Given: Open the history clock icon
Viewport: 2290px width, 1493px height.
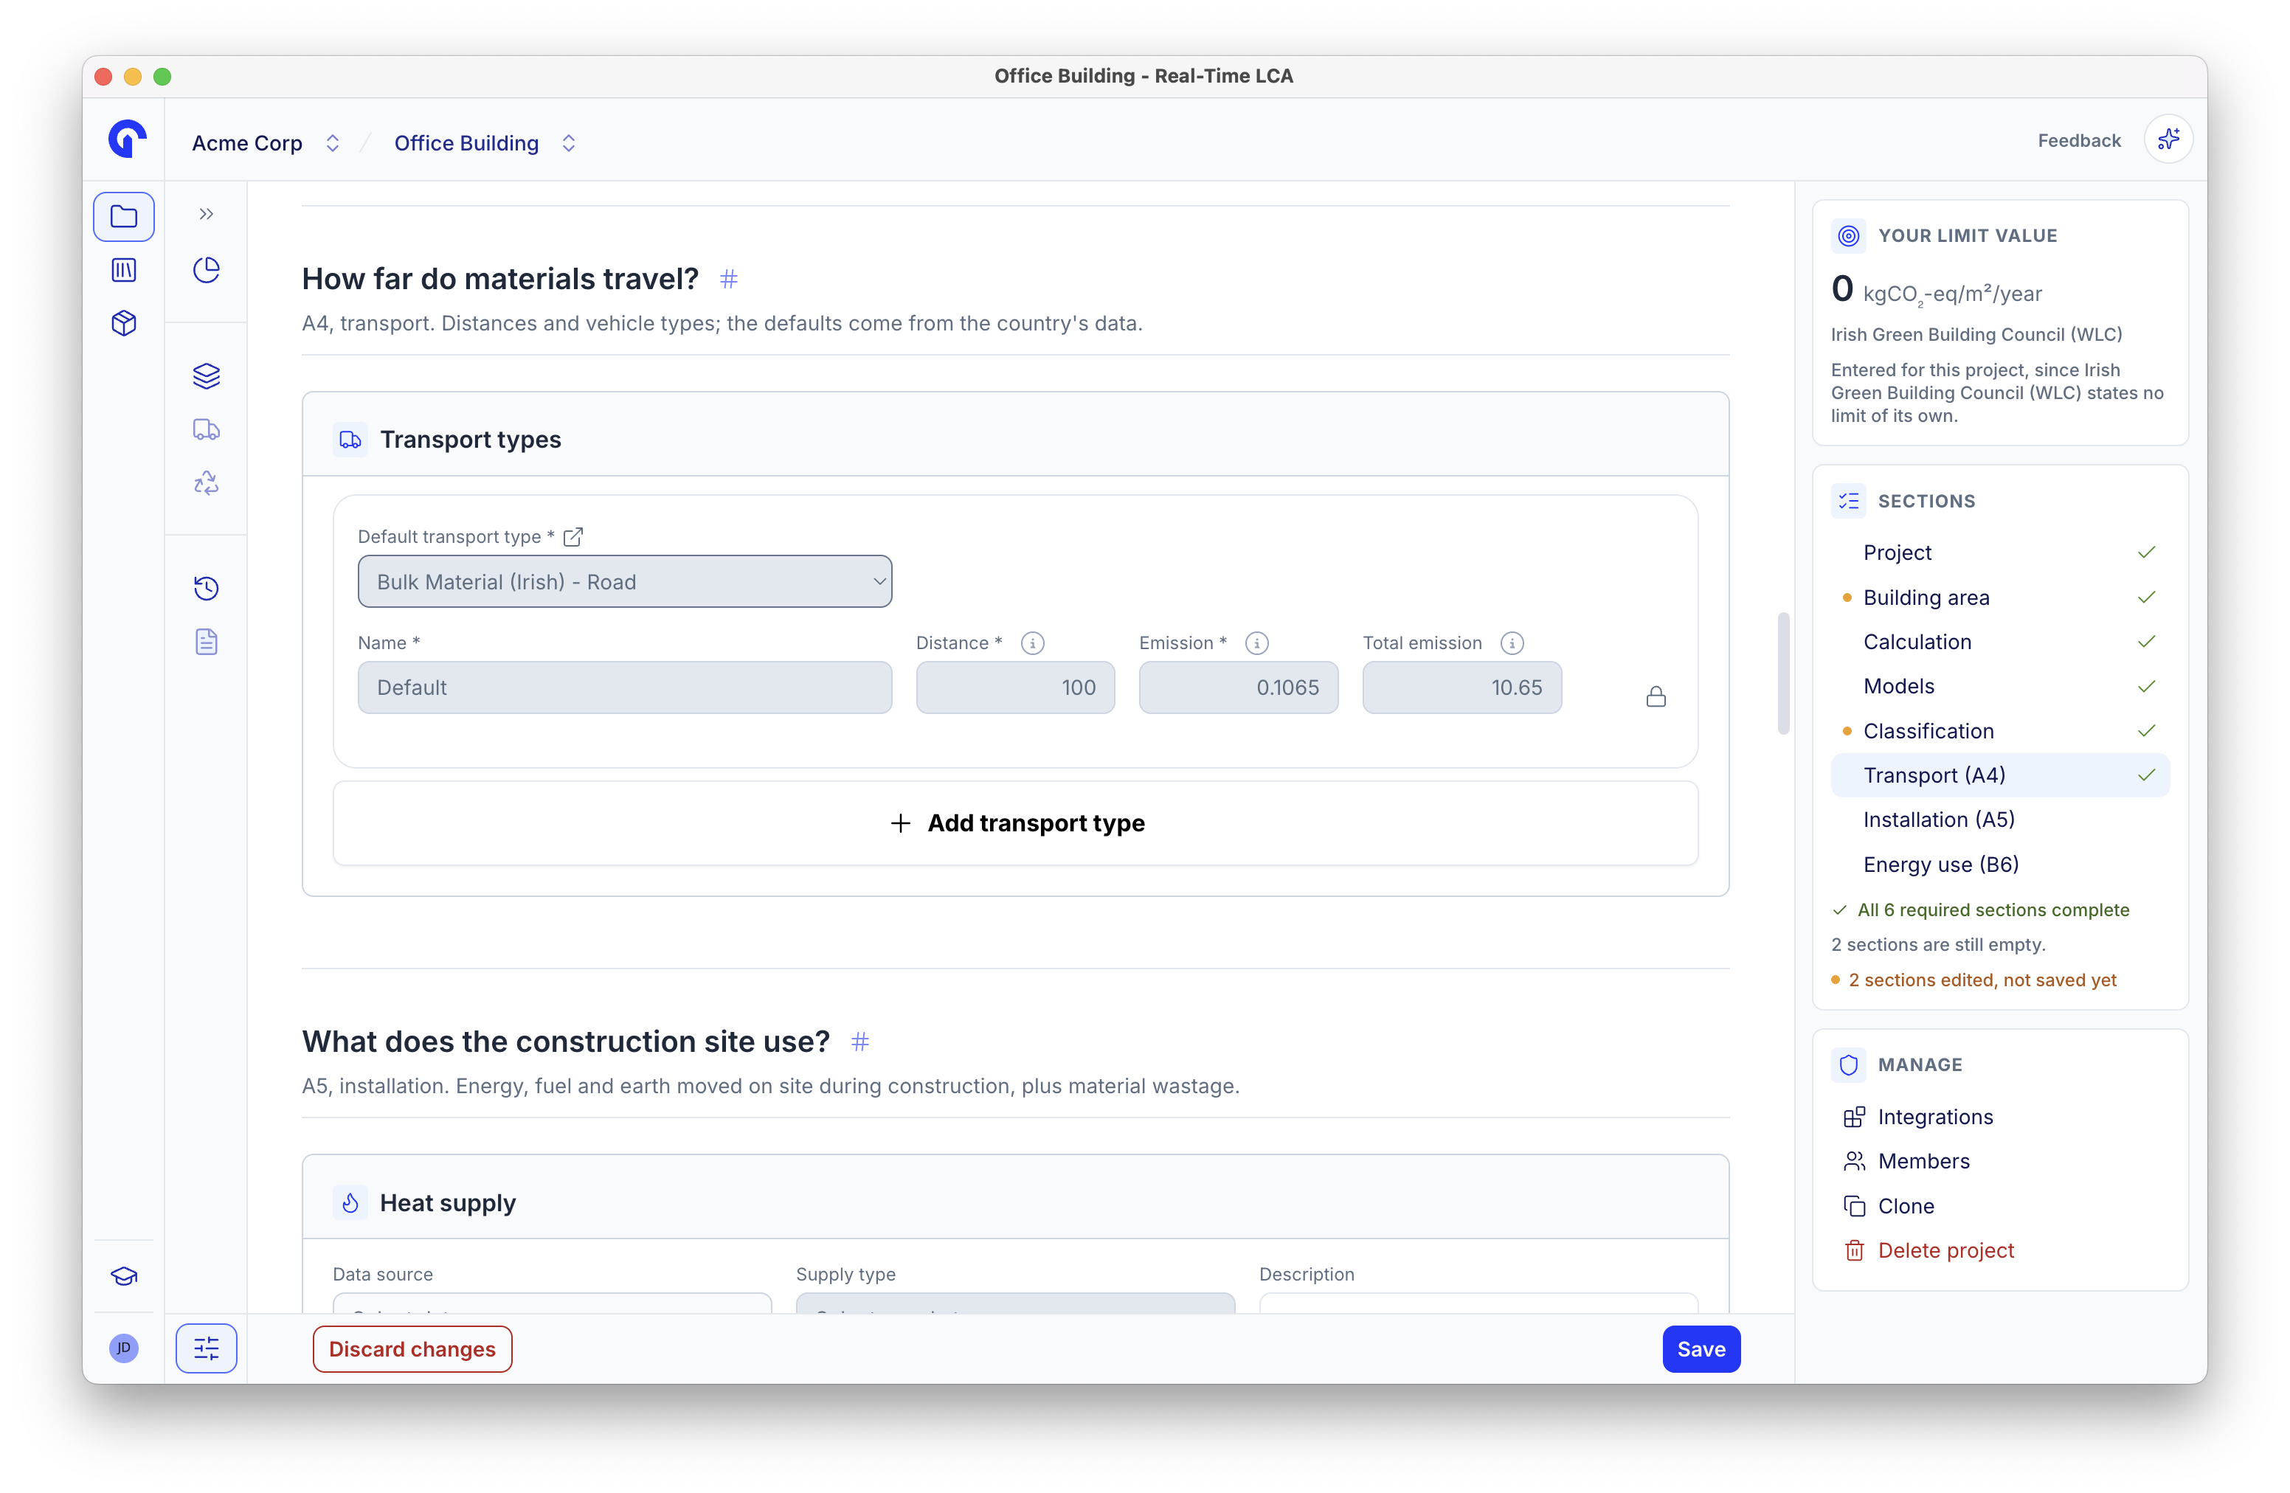Looking at the screenshot, I should point(206,588).
